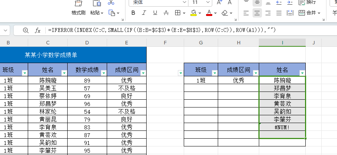Toggle underline formatting
The image size is (337, 155).
pyautogui.click(x=155, y=13)
